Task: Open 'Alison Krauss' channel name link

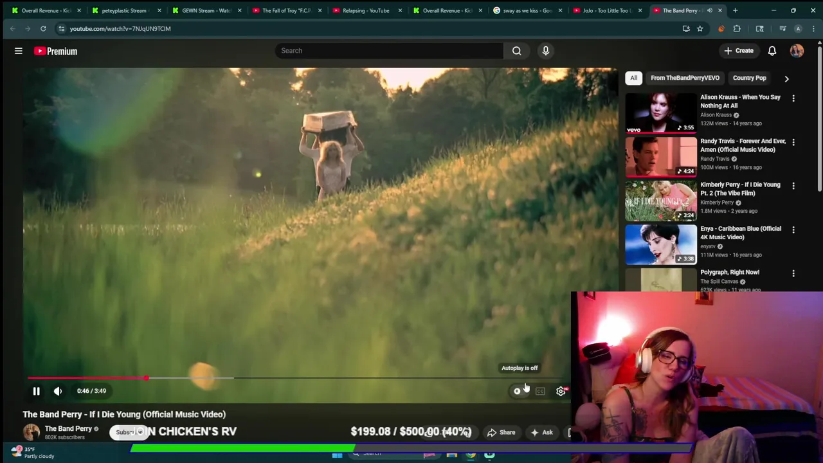Action: coord(716,115)
